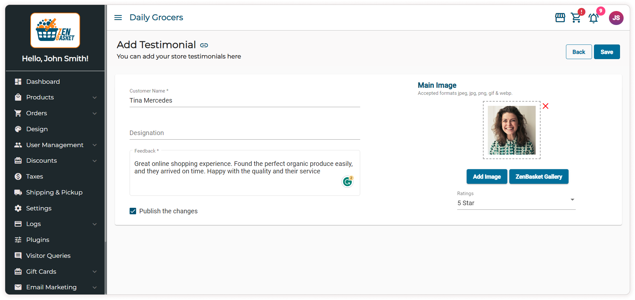Go to Dashboard in sidebar
Image resolution: width=635 pixels, height=300 pixels.
pyautogui.click(x=43, y=82)
